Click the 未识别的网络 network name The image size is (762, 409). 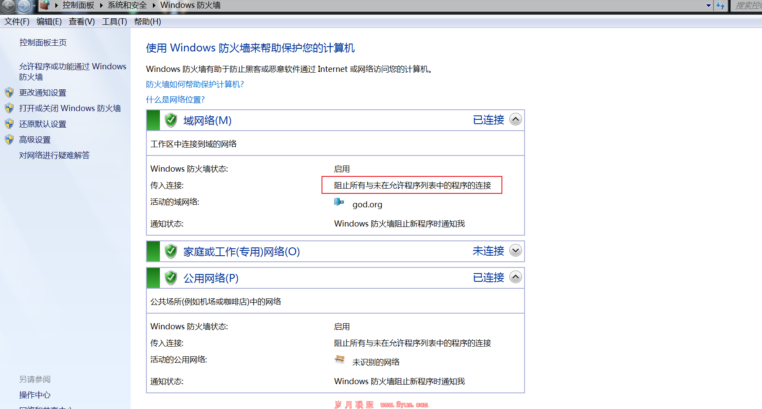click(x=376, y=362)
